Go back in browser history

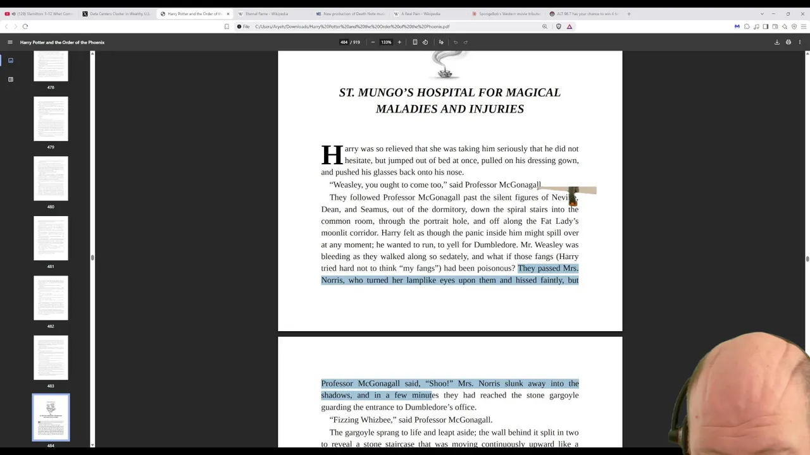click(x=6, y=27)
